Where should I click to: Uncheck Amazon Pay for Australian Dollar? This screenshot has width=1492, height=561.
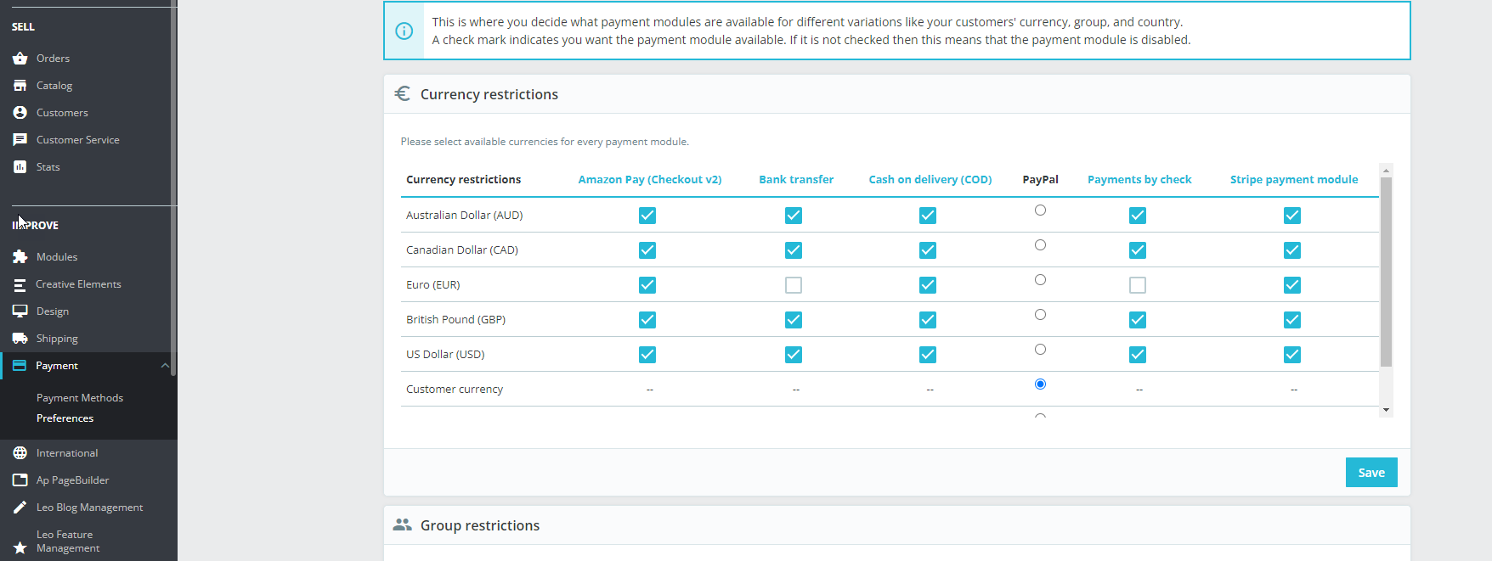pos(647,216)
